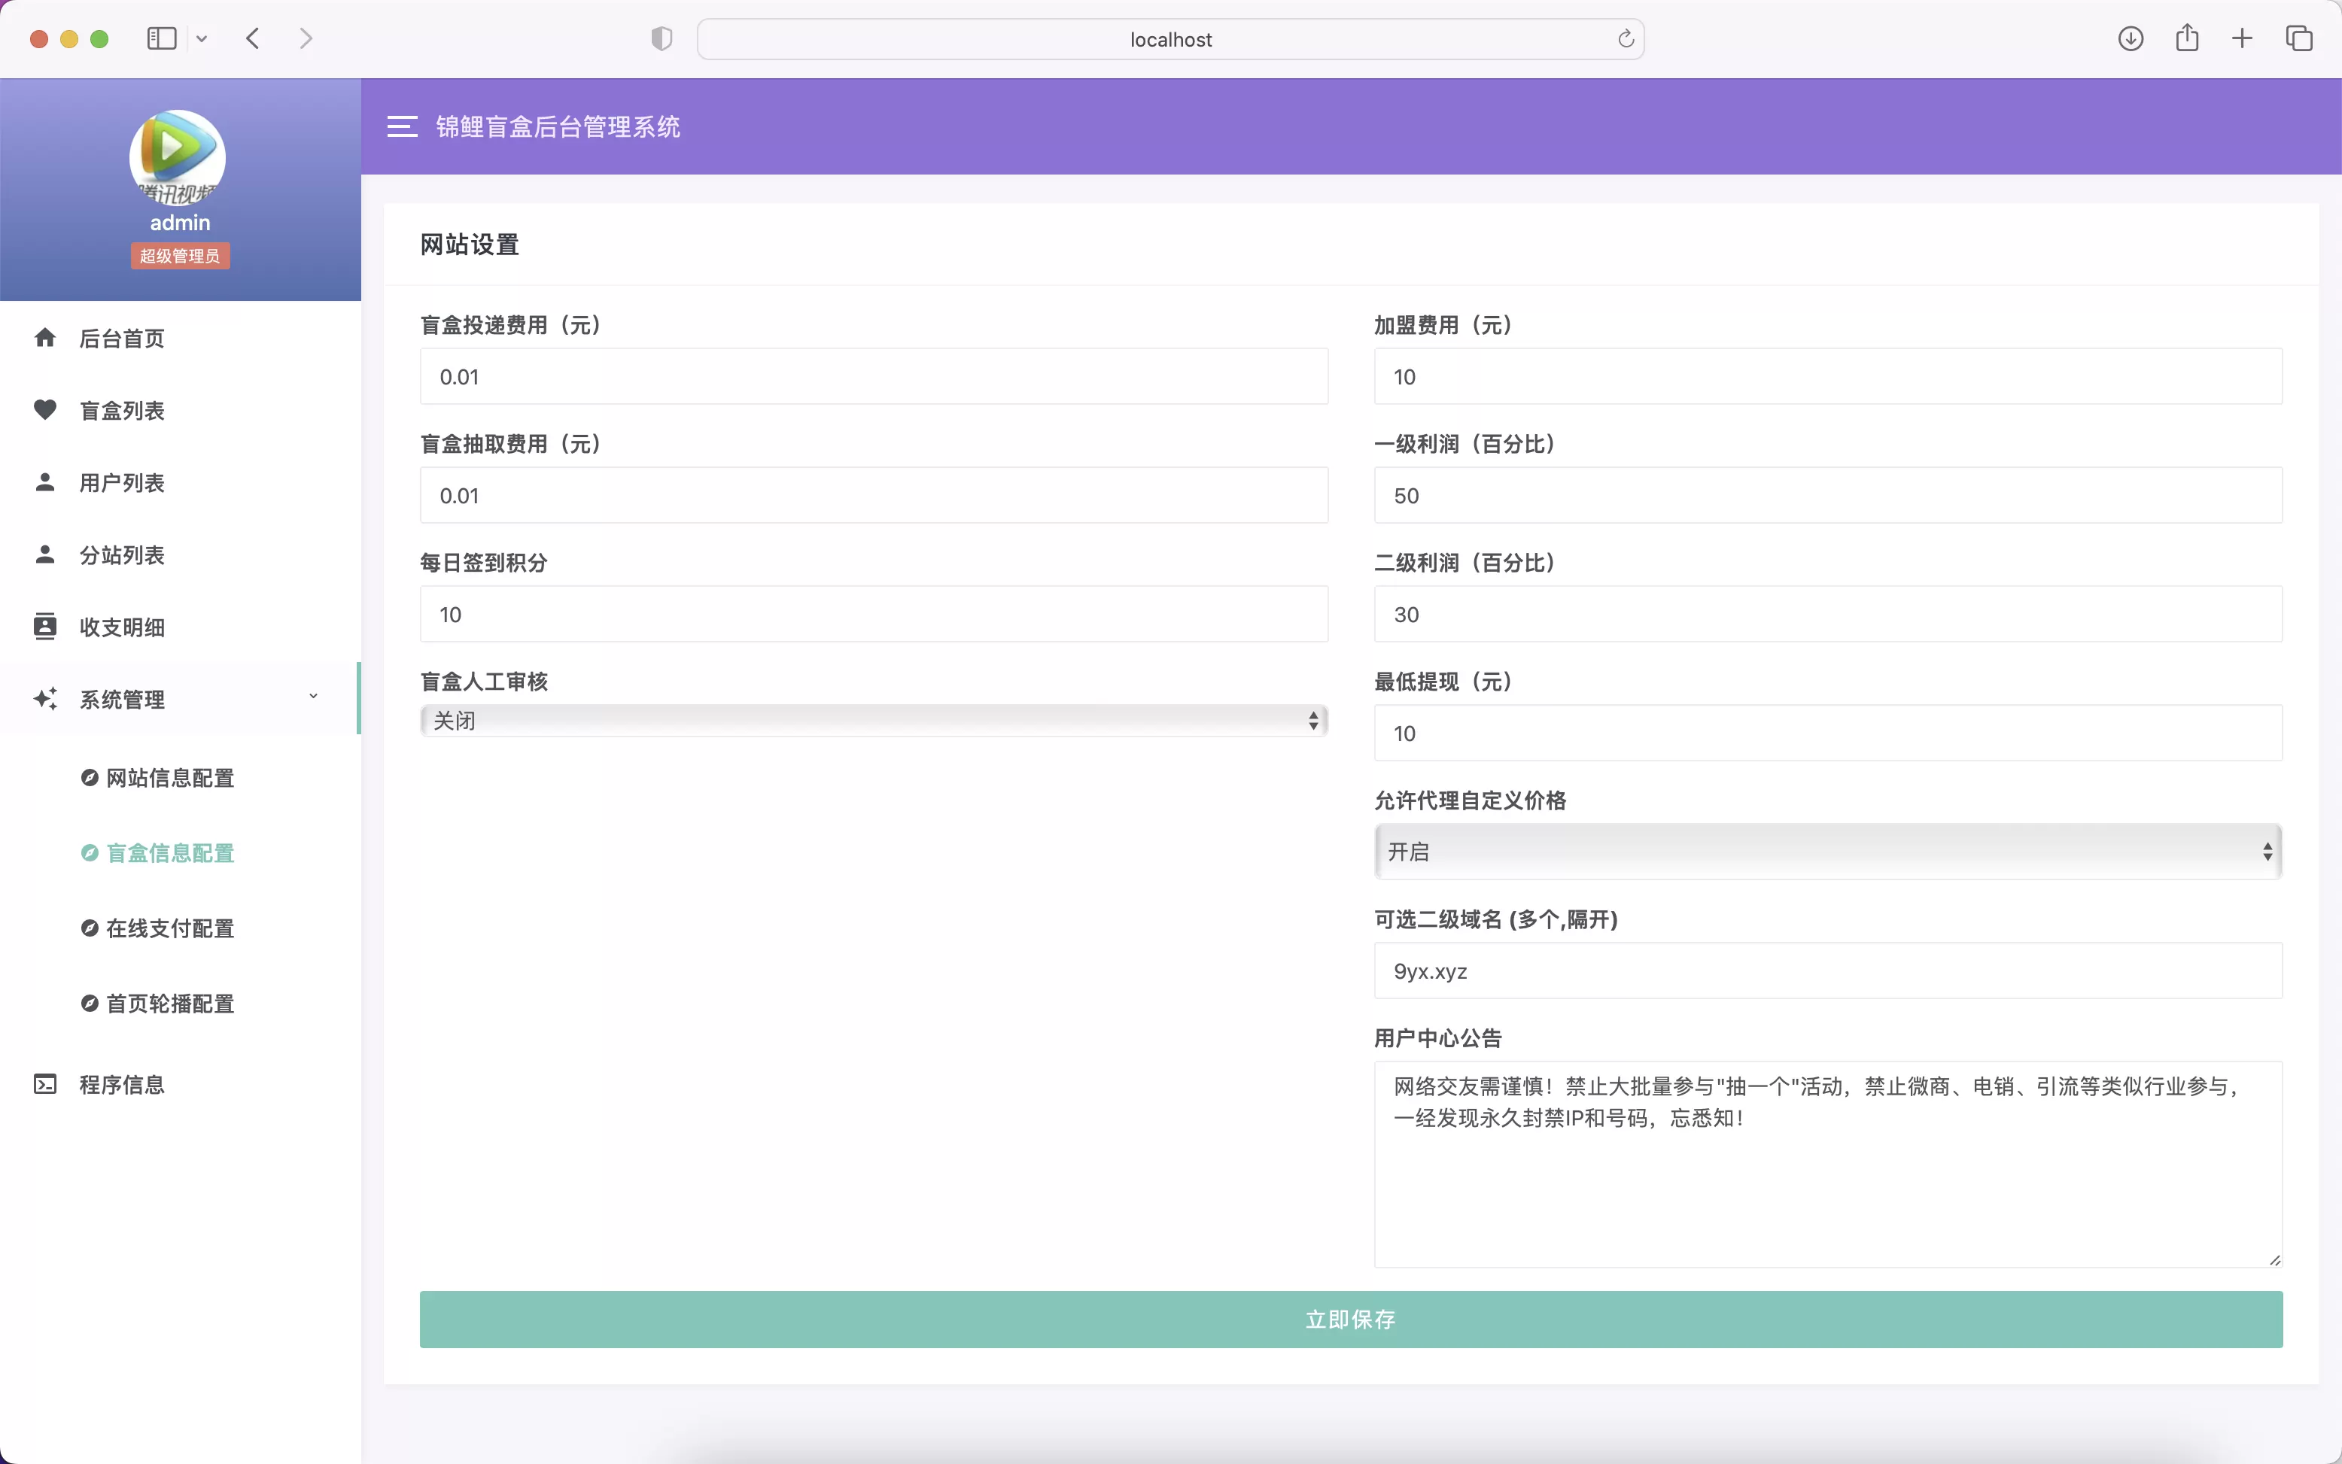The width and height of the screenshot is (2342, 1464).
Task: Click the 用户中心公告 textarea
Action: click(x=1828, y=1165)
